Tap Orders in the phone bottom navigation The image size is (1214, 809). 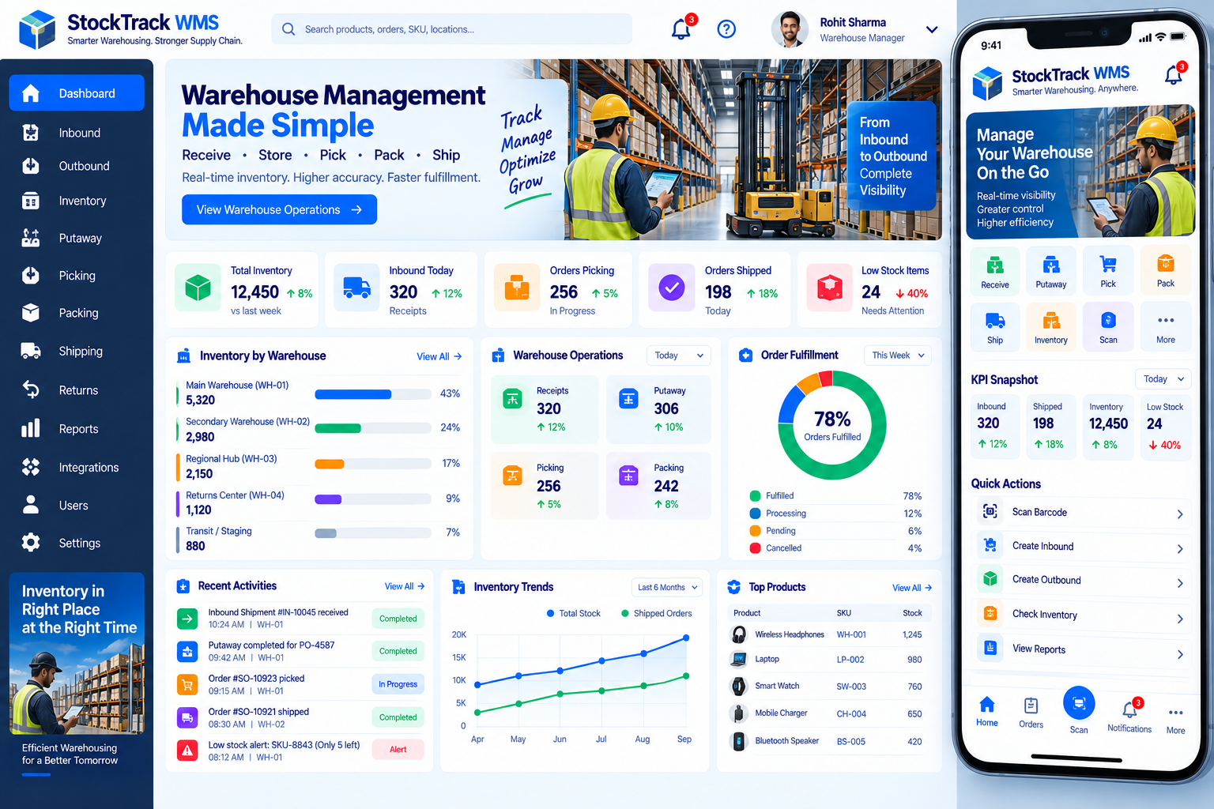[1031, 713]
